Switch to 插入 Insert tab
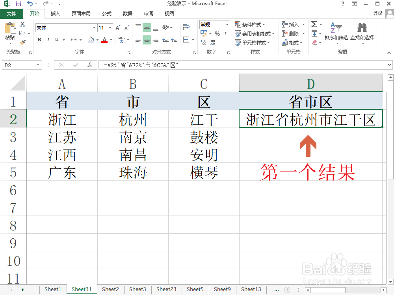The width and height of the screenshot is (394, 295). (55, 14)
